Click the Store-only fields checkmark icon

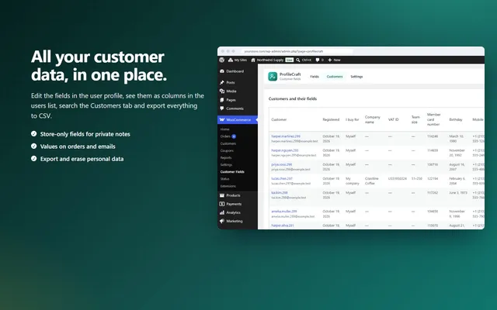point(34,134)
